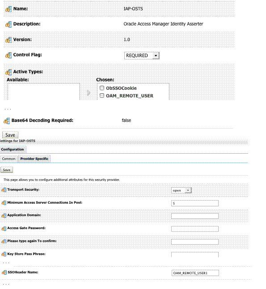
Task: Switch to the Common tab
Action: (x=8, y=159)
